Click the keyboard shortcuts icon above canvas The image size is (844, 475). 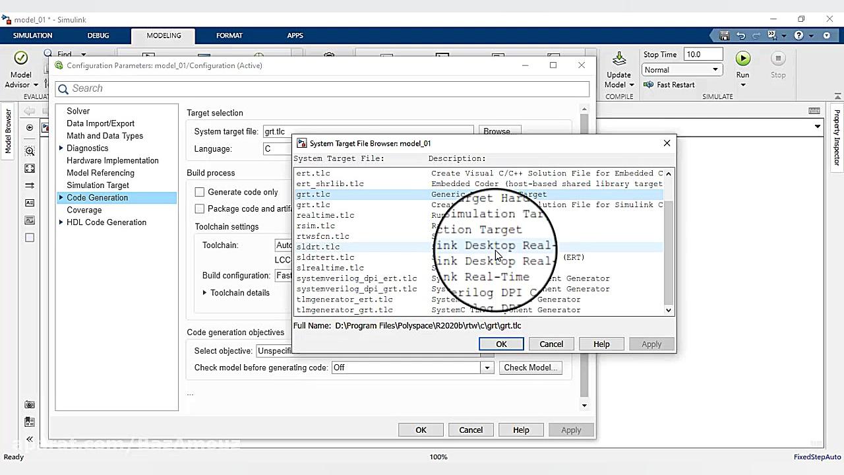pos(814,111)
